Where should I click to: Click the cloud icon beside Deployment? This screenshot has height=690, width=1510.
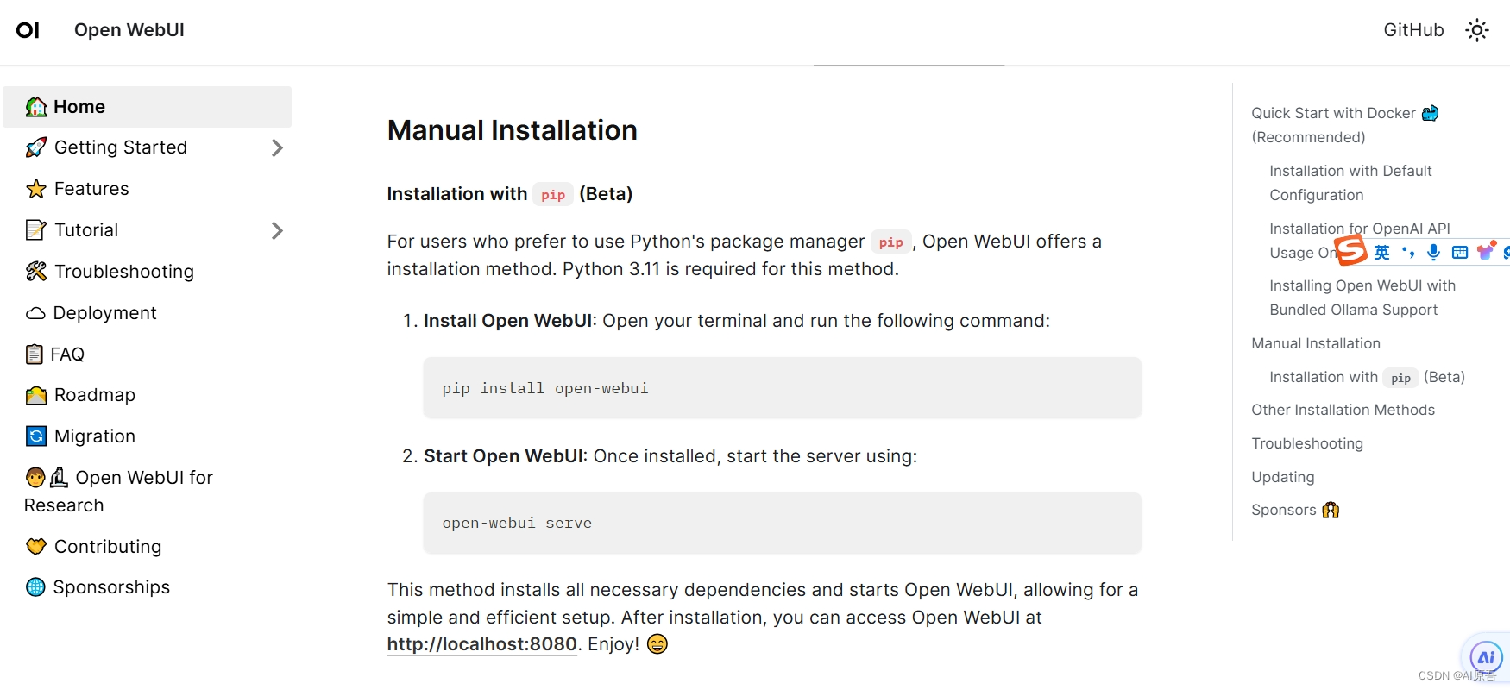35,313
